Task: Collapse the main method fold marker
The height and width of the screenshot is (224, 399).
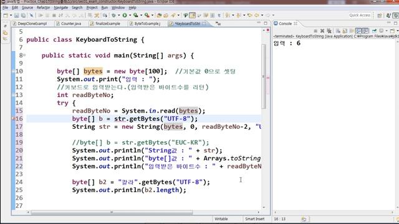Action: 24,55
